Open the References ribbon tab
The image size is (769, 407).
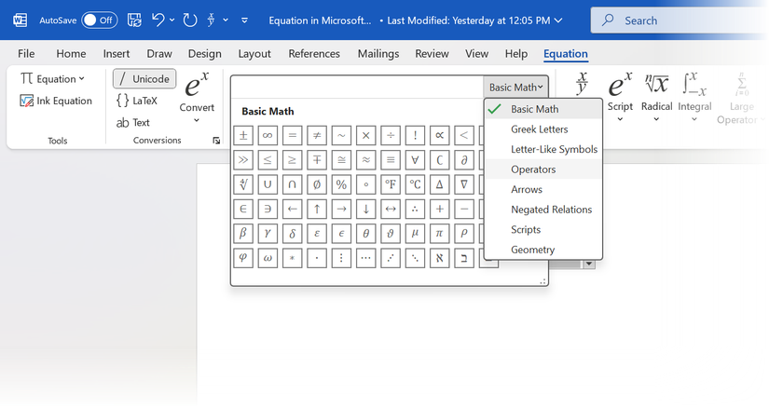(315, 54)
